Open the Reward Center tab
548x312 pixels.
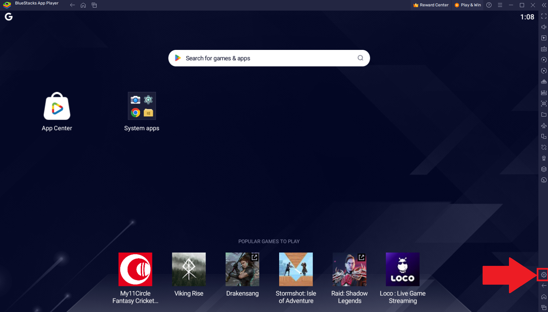coord(431,5)
